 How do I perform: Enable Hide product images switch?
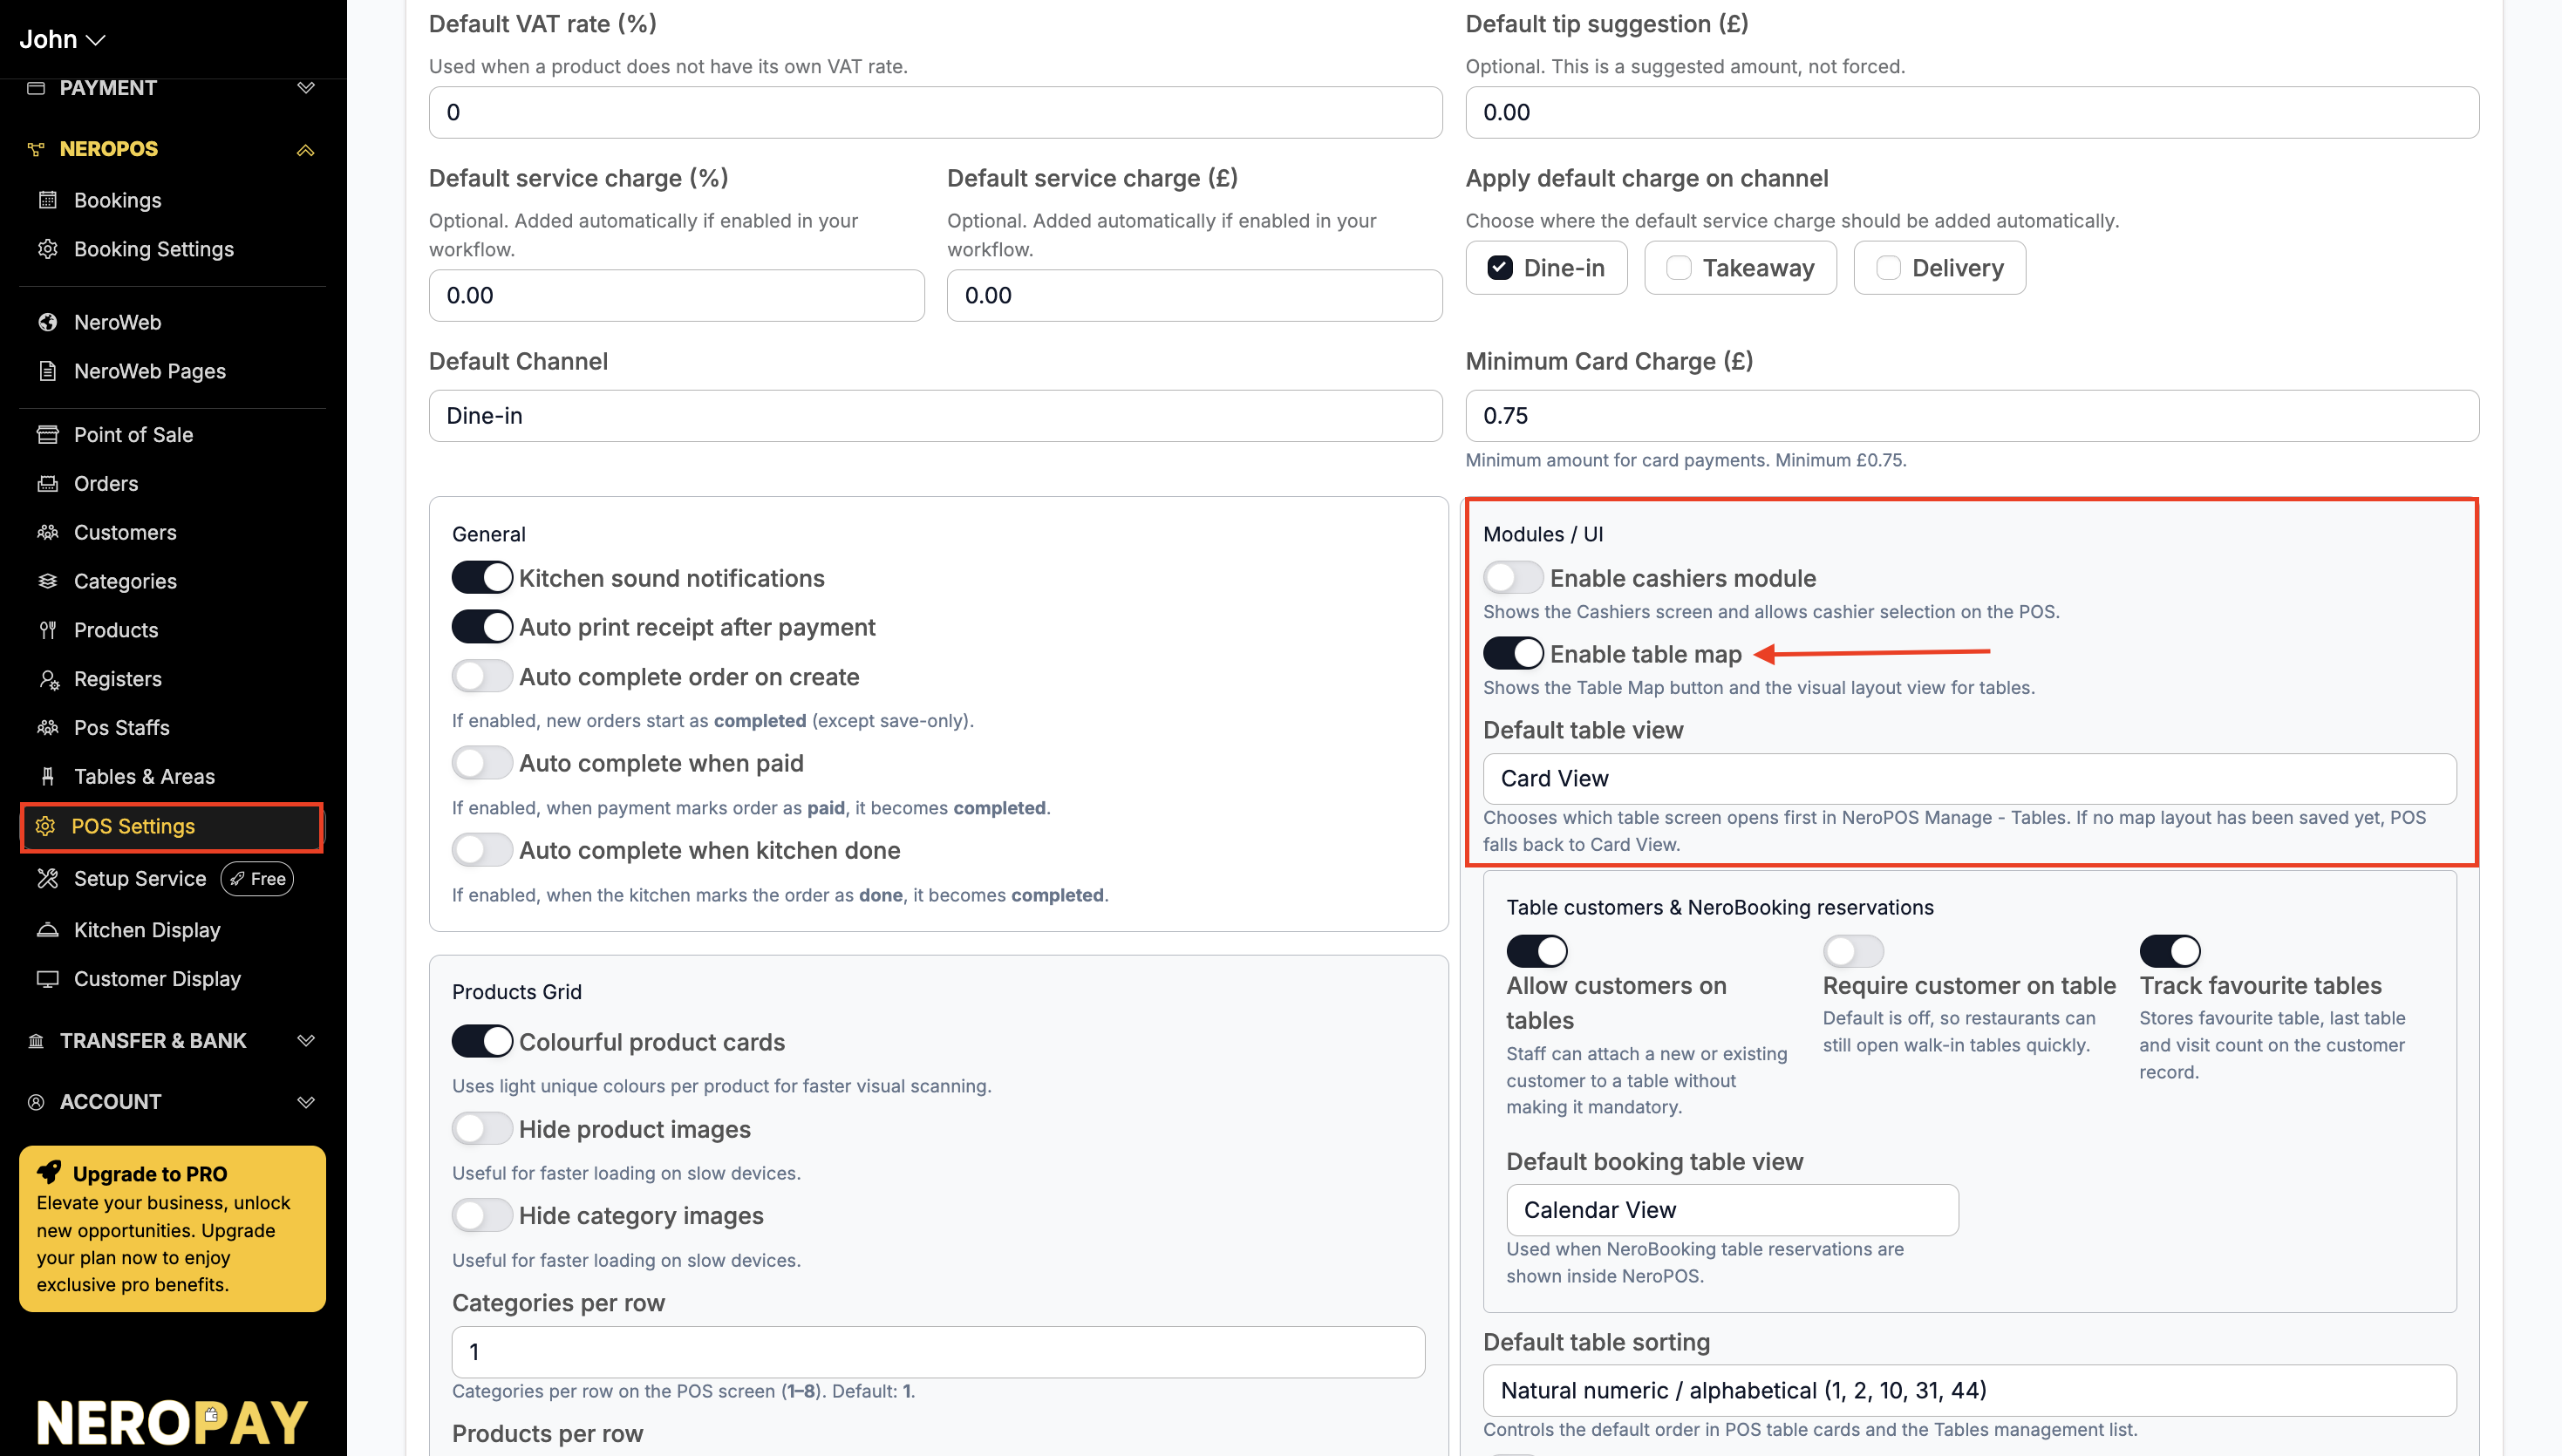482,1129
